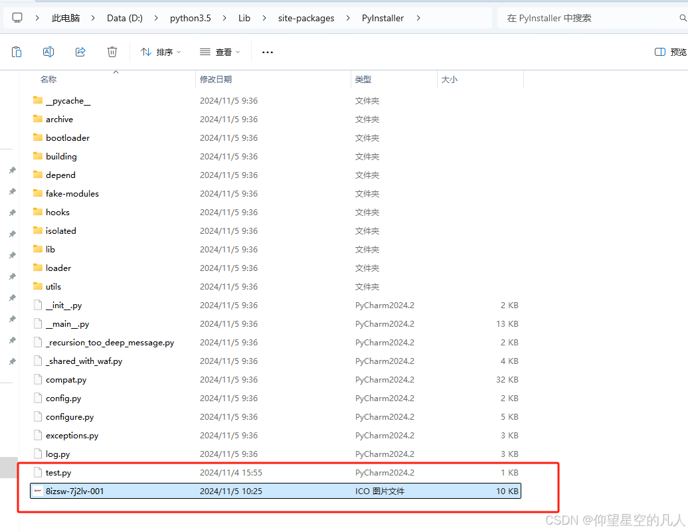Select the utils folder icon
Viewport: 688px width, 532px height.
38,286
